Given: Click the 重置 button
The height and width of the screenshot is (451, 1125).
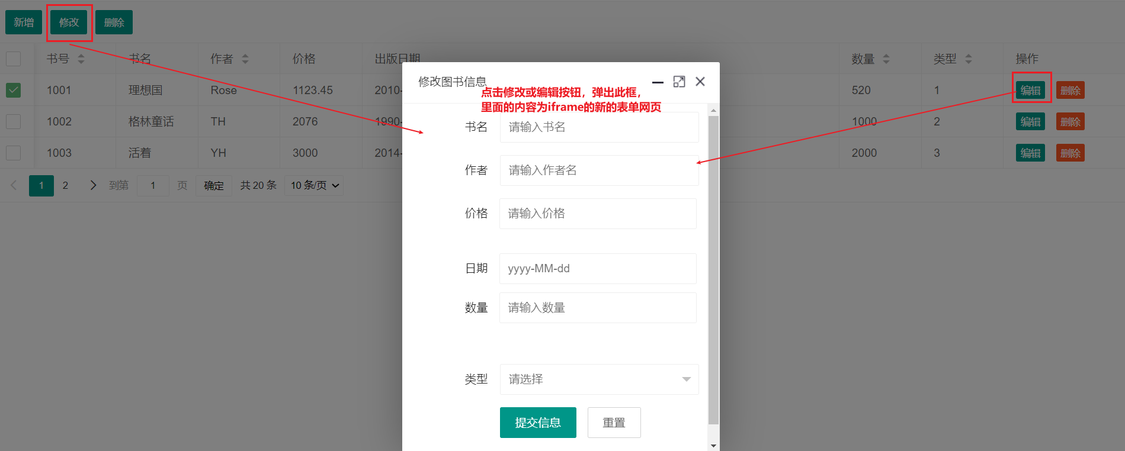Looking at the screenshot, I should tap(614, 423).
